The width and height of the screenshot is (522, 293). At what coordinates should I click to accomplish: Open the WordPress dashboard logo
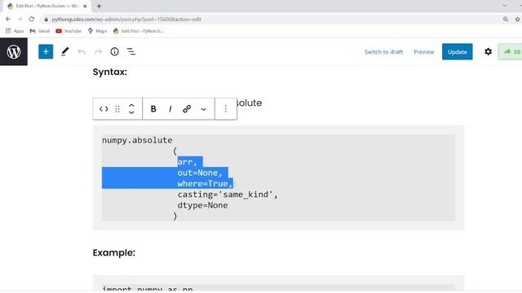[x=14, y=52]
